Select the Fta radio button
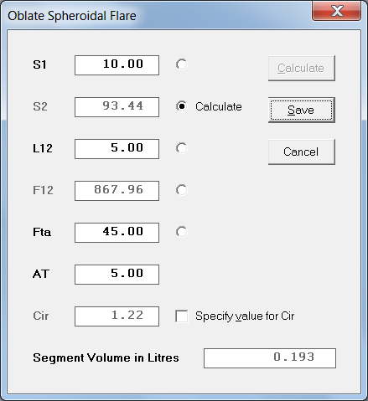 181,232
